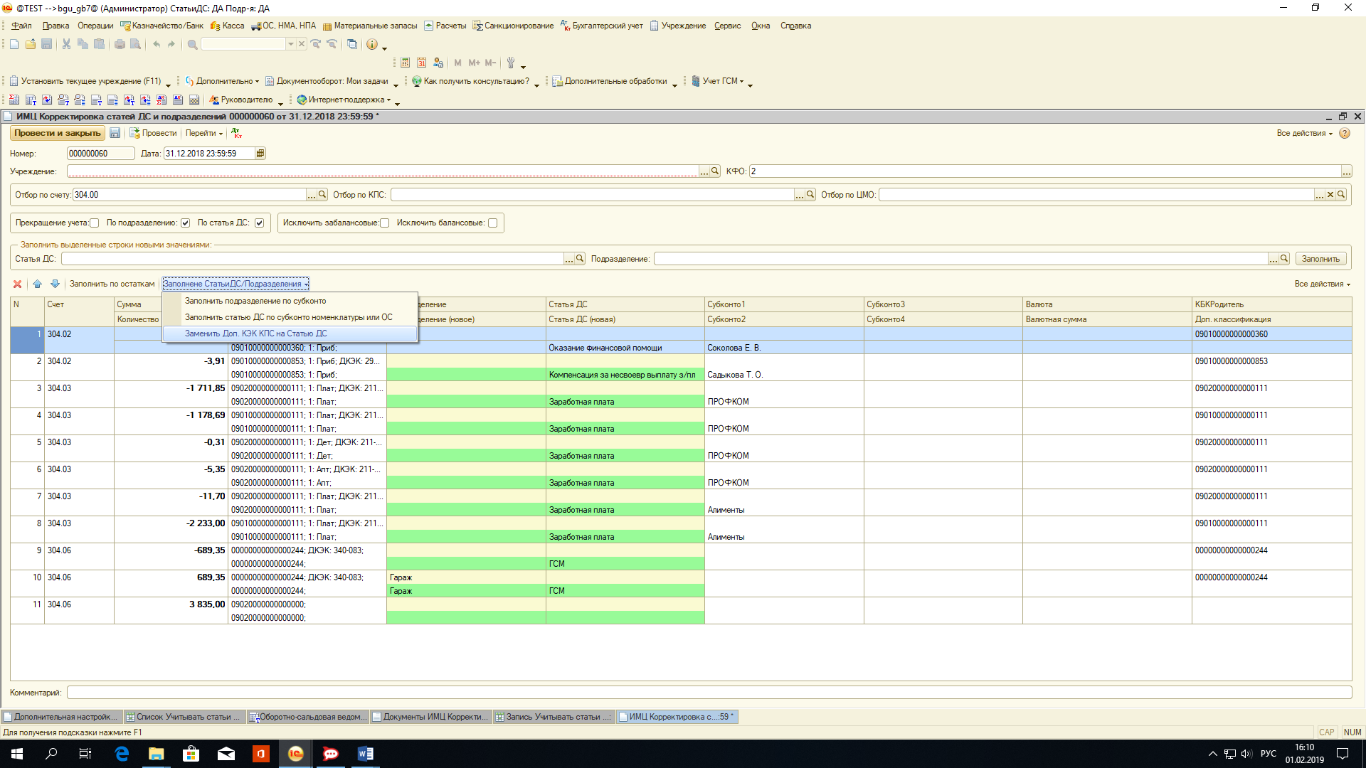Click the Дт/Кт postings icon
Screen dimensions: 1366x768
(237, 133)
